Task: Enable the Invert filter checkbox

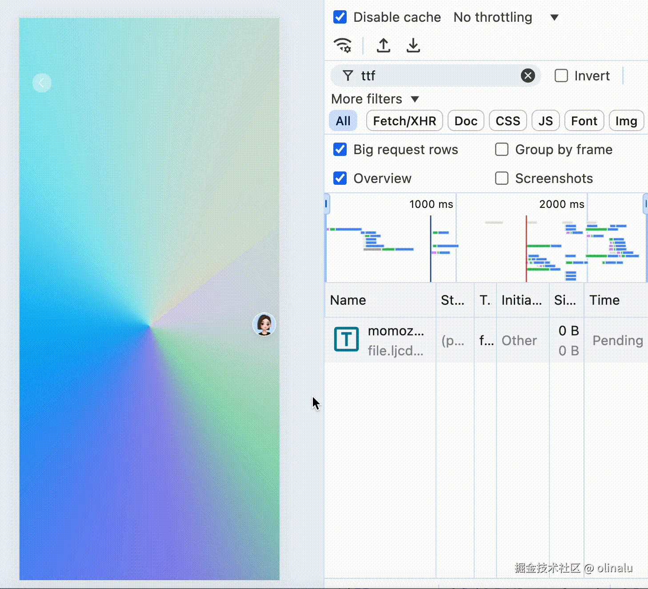Action: click(x=561, y=76)
